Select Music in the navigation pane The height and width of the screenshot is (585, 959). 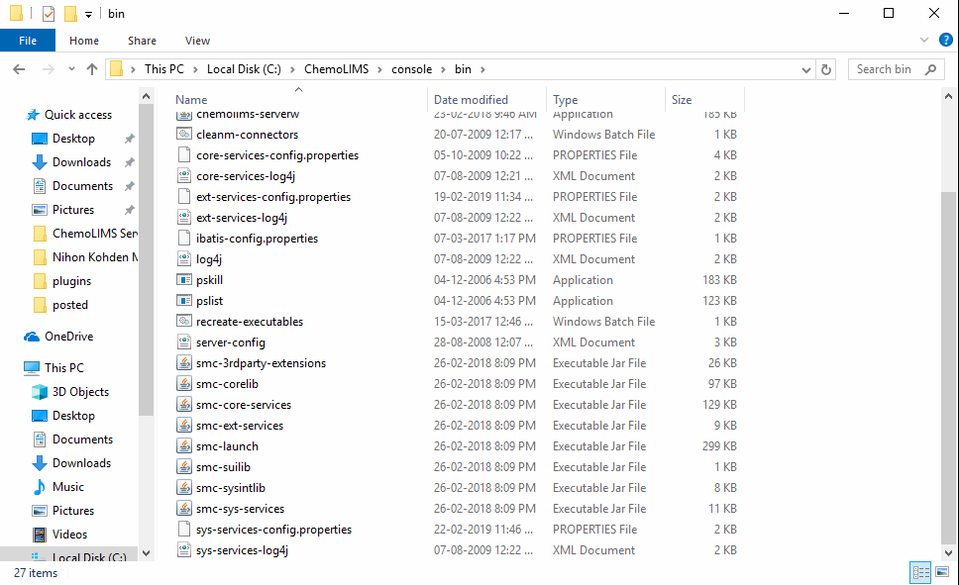pos(67,487)
